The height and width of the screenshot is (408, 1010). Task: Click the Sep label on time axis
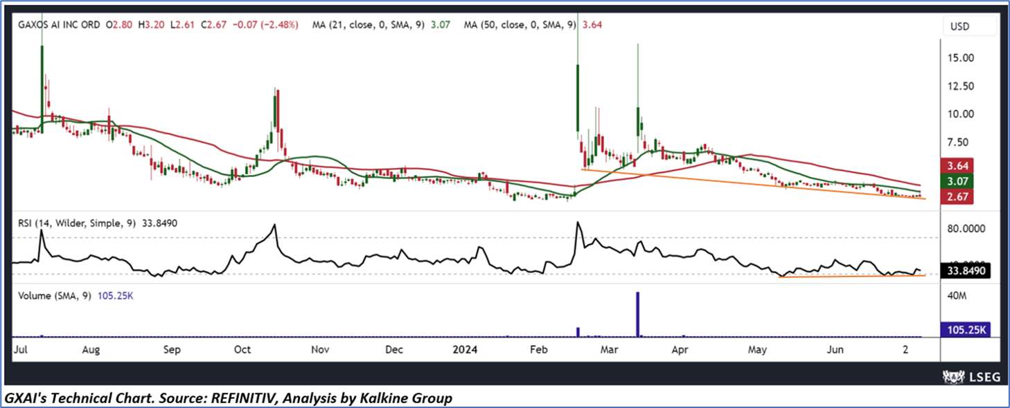tap(172, 350)
